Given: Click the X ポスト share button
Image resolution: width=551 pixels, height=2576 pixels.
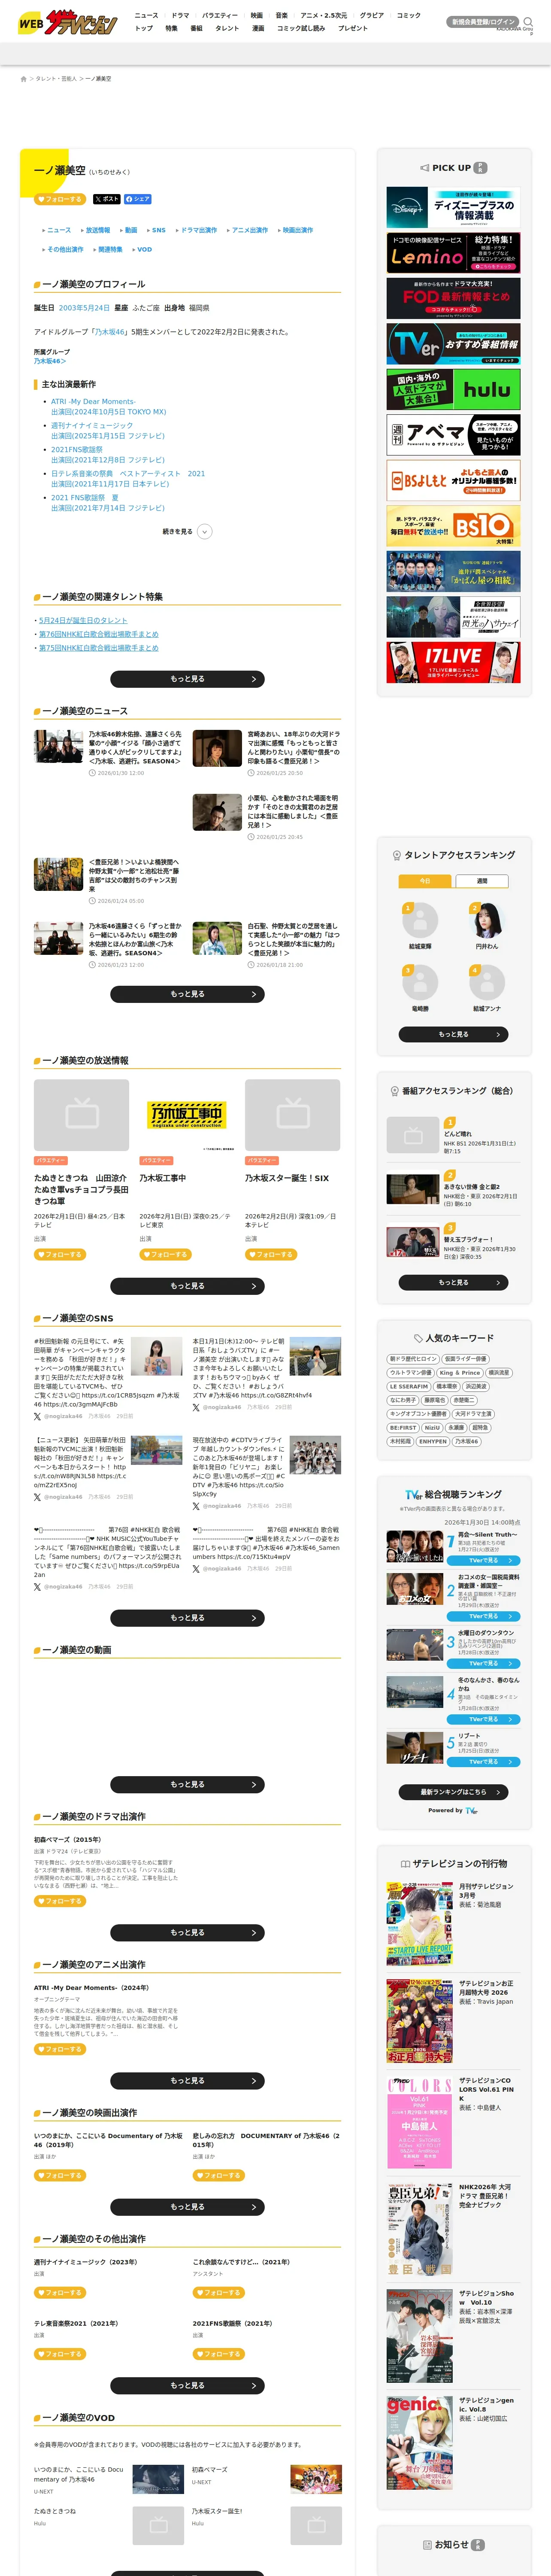Looking at the screenshot, I should coord(106,199).
